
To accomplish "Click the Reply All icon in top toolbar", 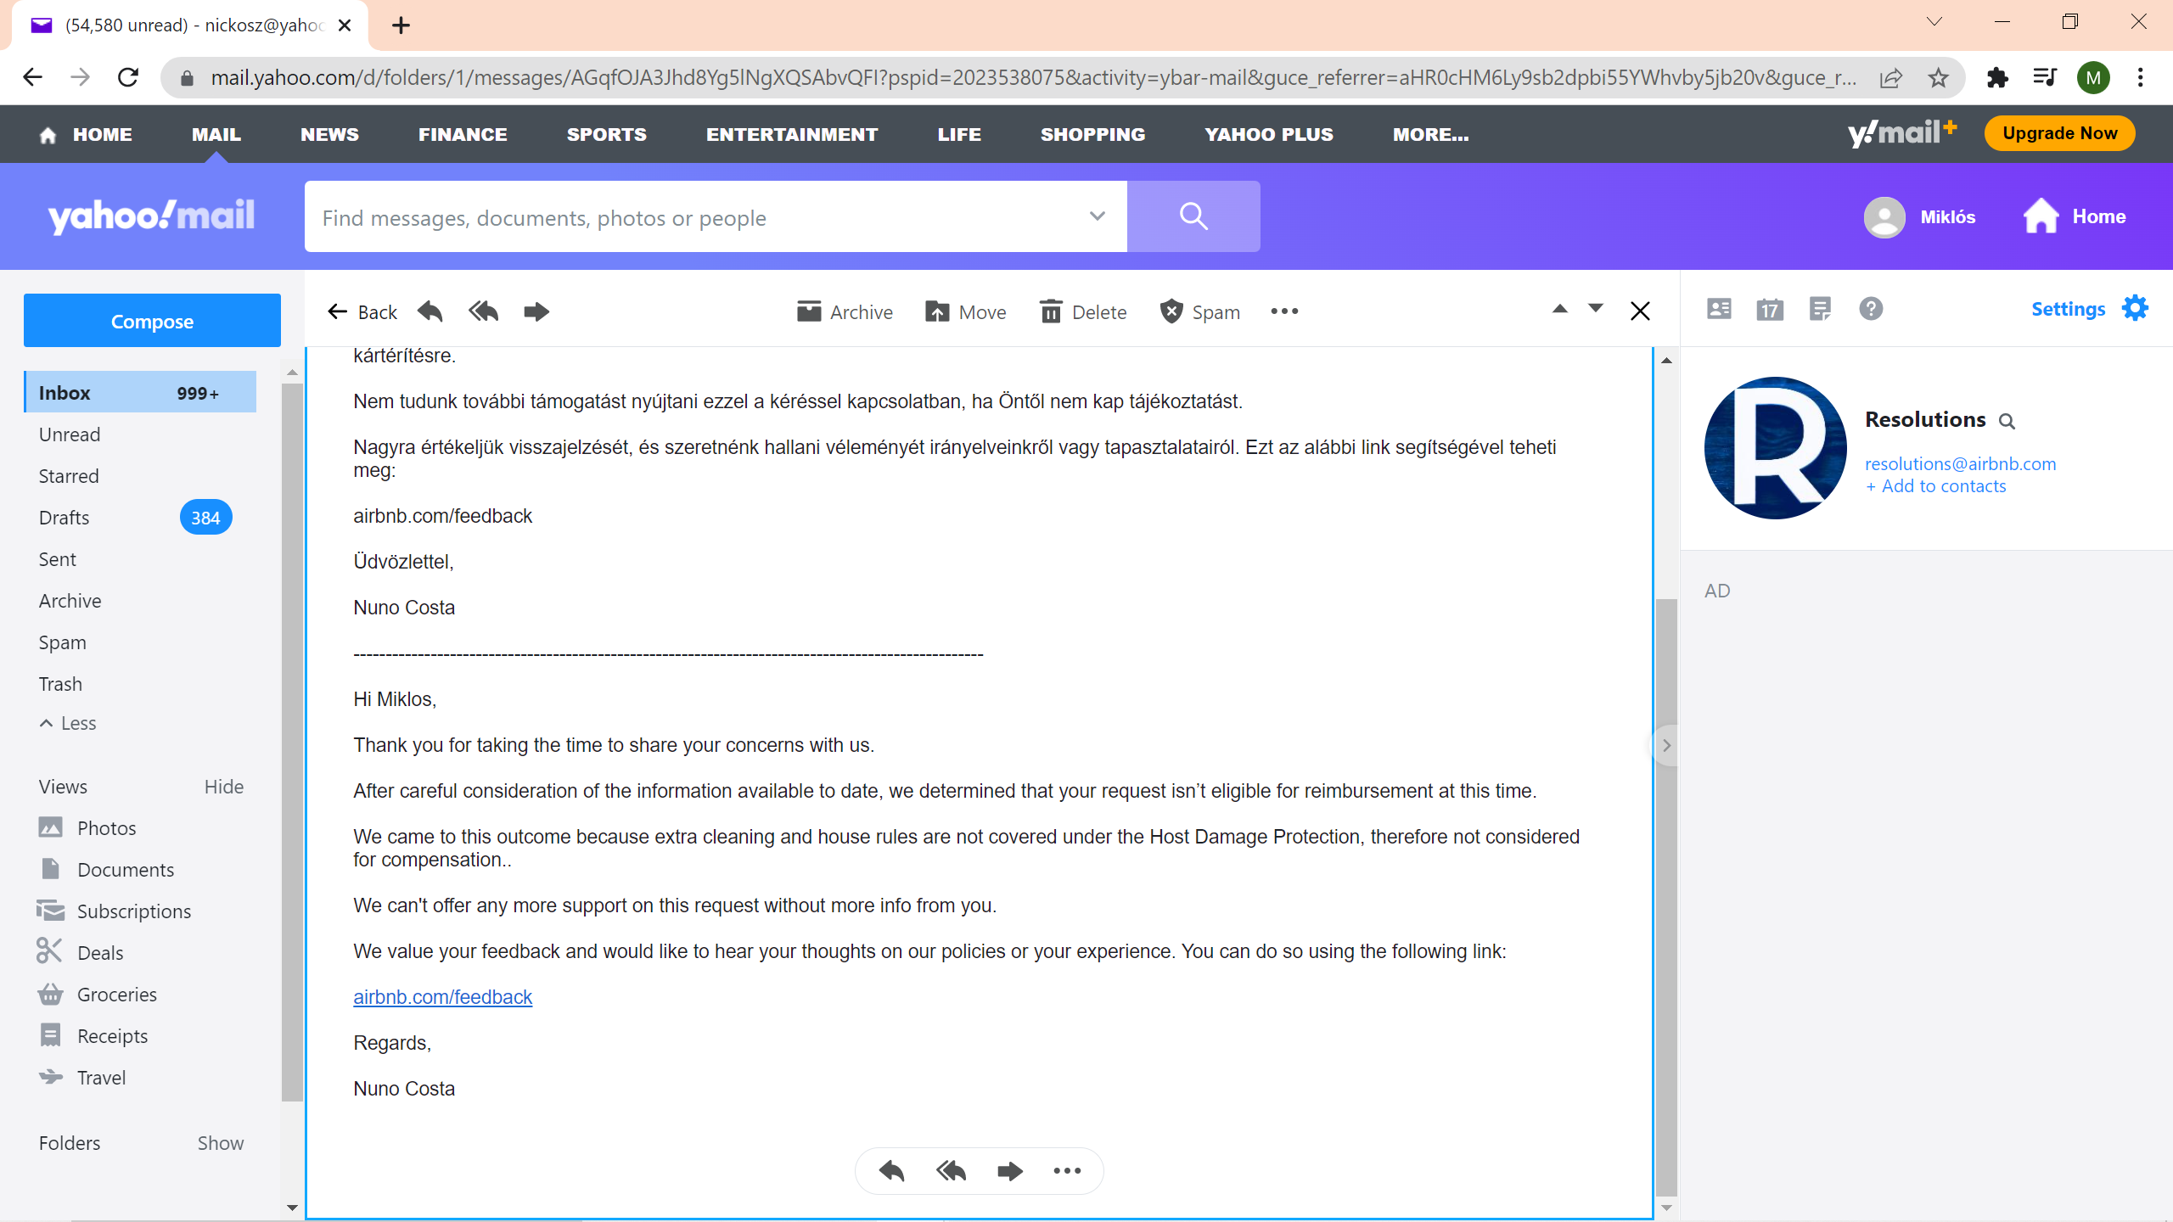I will (x=483, y=311).
